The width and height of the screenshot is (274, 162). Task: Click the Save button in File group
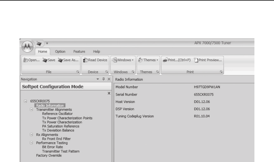point(49,60)
